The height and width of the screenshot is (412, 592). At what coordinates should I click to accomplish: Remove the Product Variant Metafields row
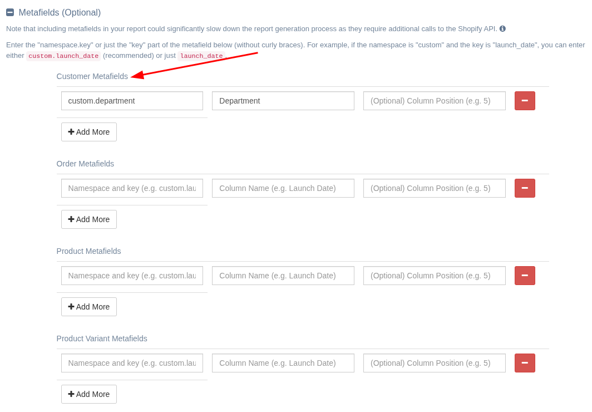coord(524,363)
